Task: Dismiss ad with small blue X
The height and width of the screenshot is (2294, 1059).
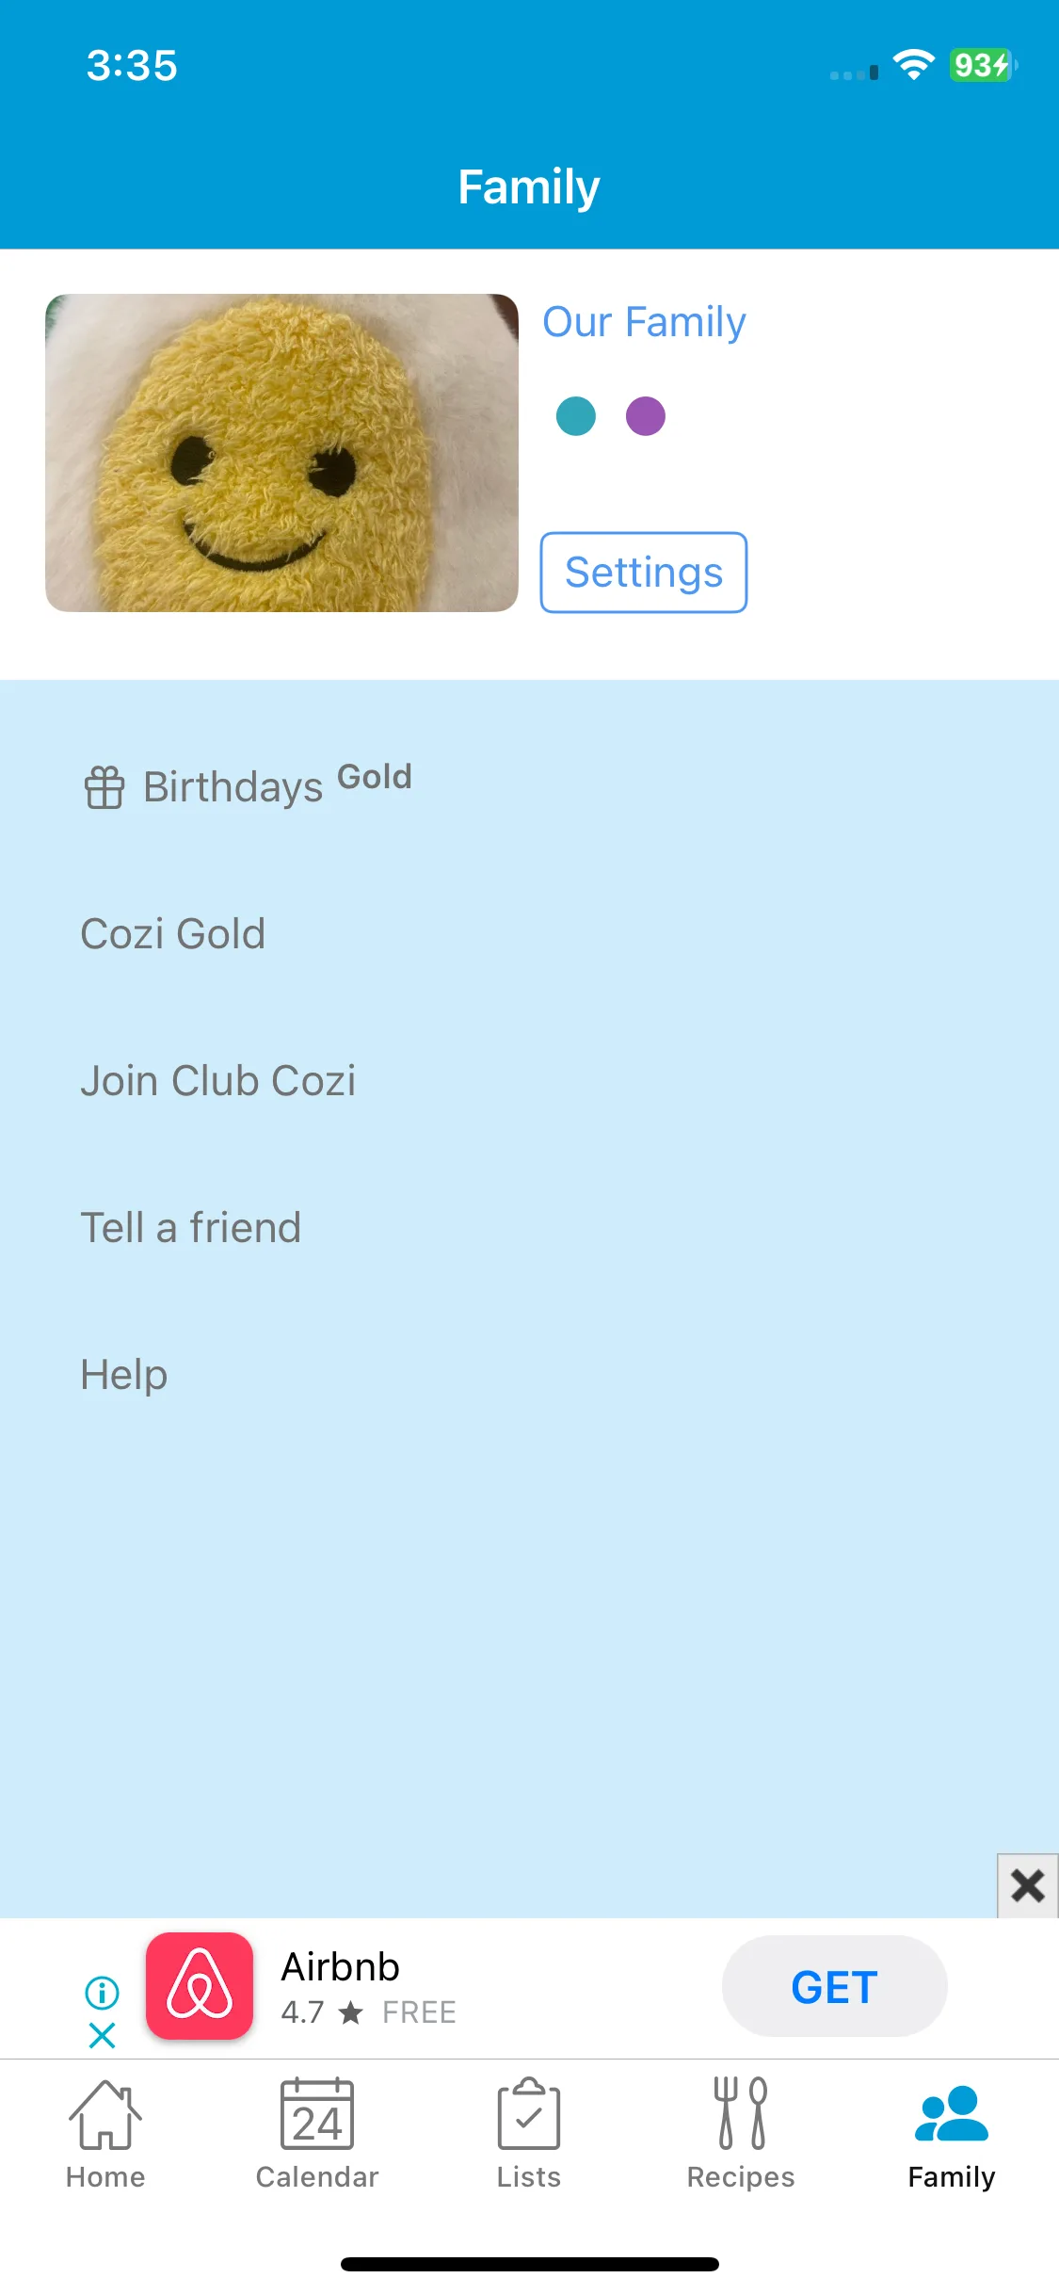Action: [102, 2036]
